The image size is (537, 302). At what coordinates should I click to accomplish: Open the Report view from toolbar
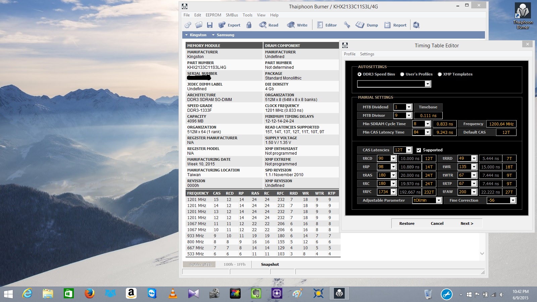pyautogui.click(x=395, y=25)
